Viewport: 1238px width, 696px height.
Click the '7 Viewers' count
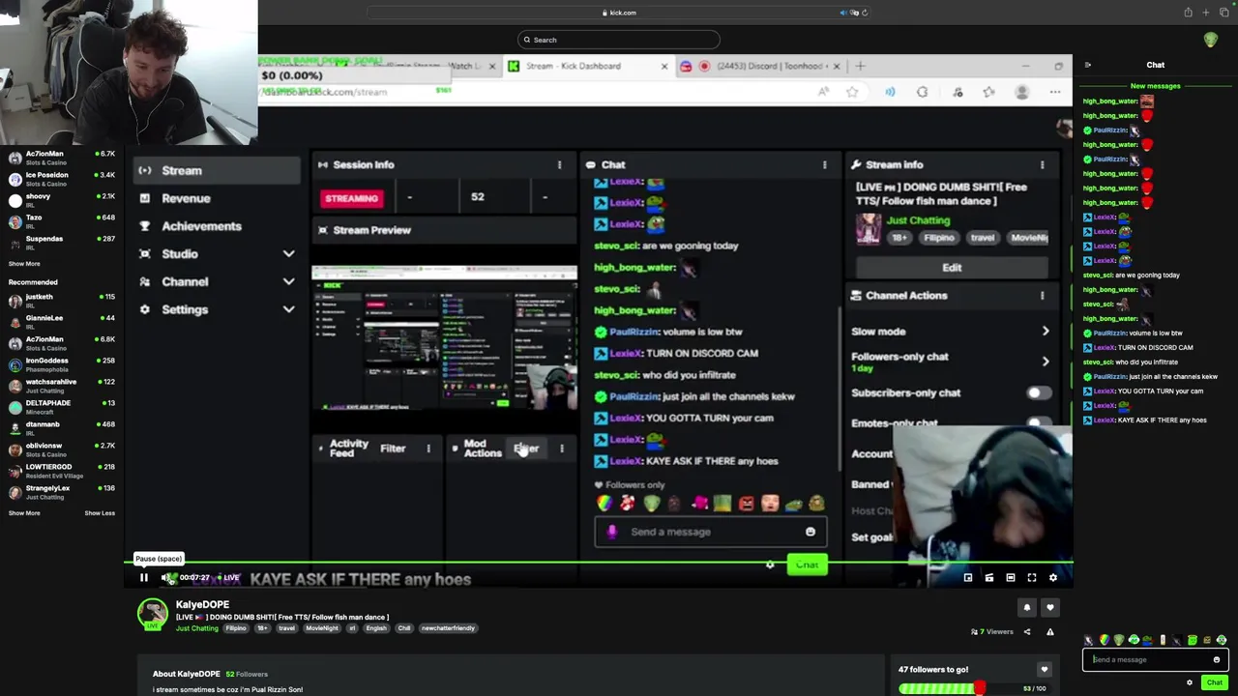coord(992,632)
